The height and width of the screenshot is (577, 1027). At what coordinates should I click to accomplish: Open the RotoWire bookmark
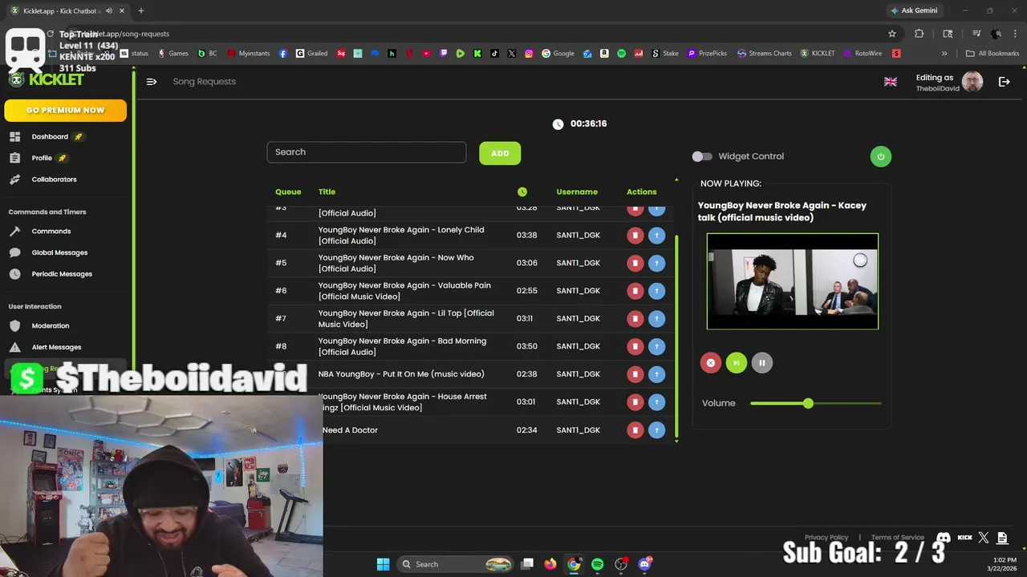(863, 54)
